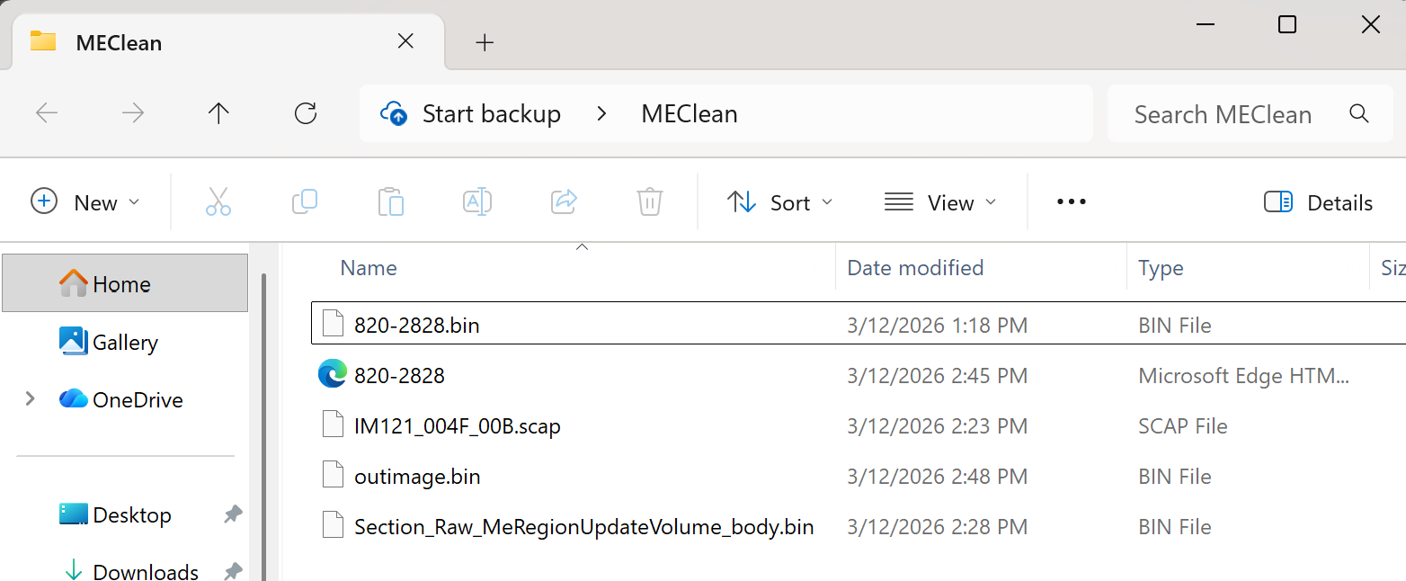
Task: Click the Share icon in toolbar
Action: pos(564,202)
